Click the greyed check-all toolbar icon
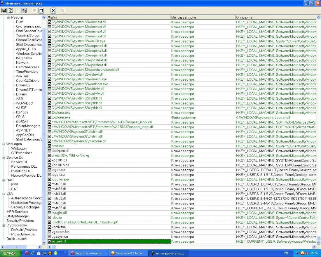This screenshot has height=257, width=321. pyautogui.click(x=35, y=11)
